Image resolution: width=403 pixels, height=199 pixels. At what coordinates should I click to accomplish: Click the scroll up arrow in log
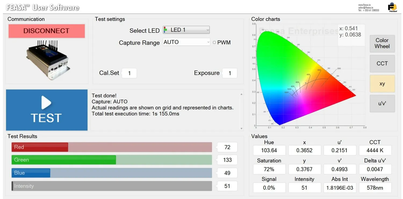(x=241, y=94)
